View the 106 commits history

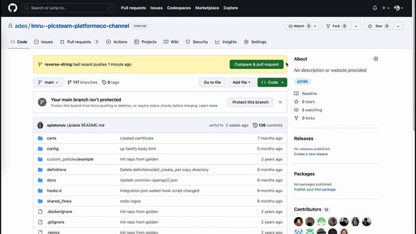[x=267, y=125]
